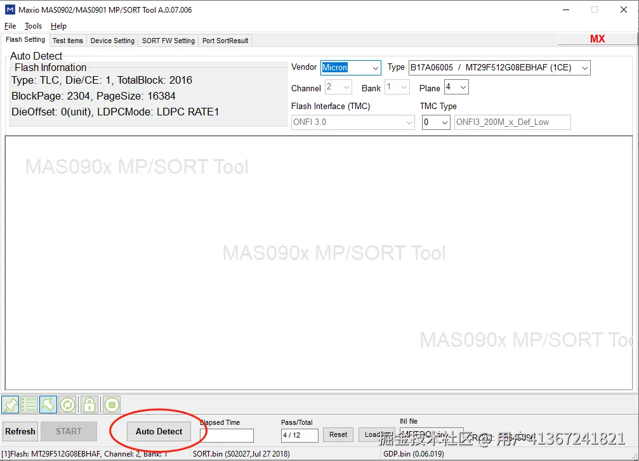Click the Load INI button

[377, 434]
